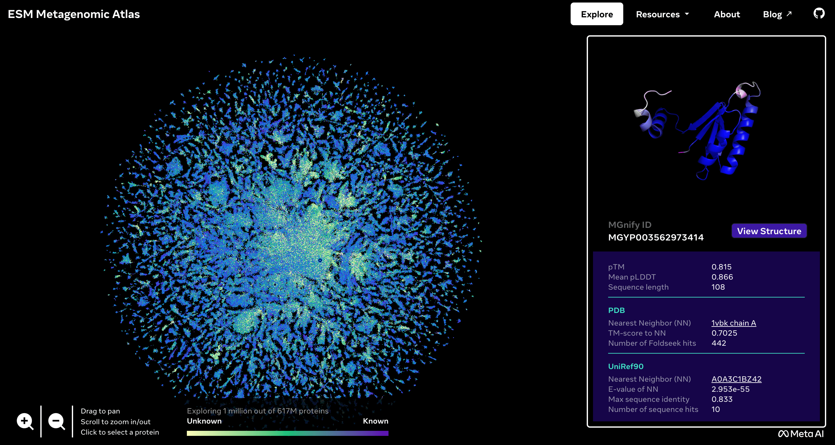Open PDB neighbor 1vbk chain A link
This screenshot has width=835, height=445.
(734, 323)
